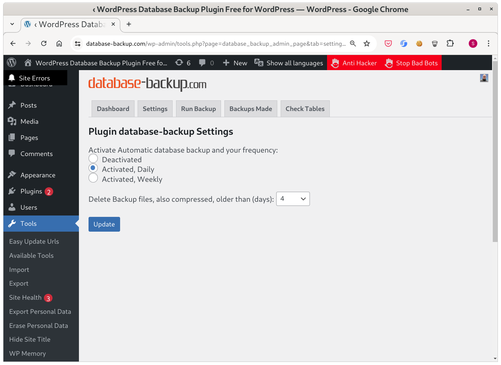The image size is (501, 365).
Task: Bookmark this page with the star icon
Action: click(367, 44)
